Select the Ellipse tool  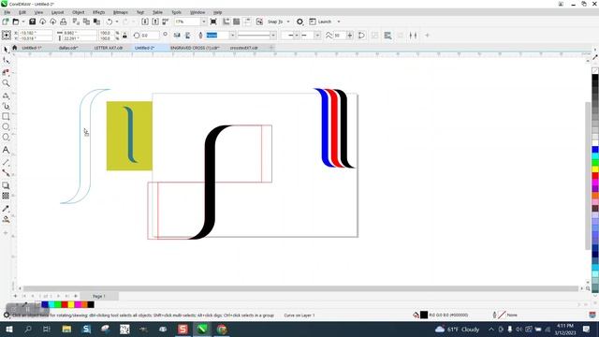pyautogui.click(x=6, y=126)
